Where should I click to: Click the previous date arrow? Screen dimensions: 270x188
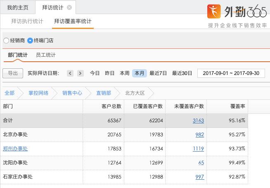coord(70,73)
